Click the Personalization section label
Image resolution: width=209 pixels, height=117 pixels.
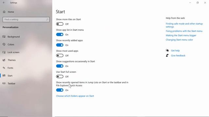click(10, 27)
